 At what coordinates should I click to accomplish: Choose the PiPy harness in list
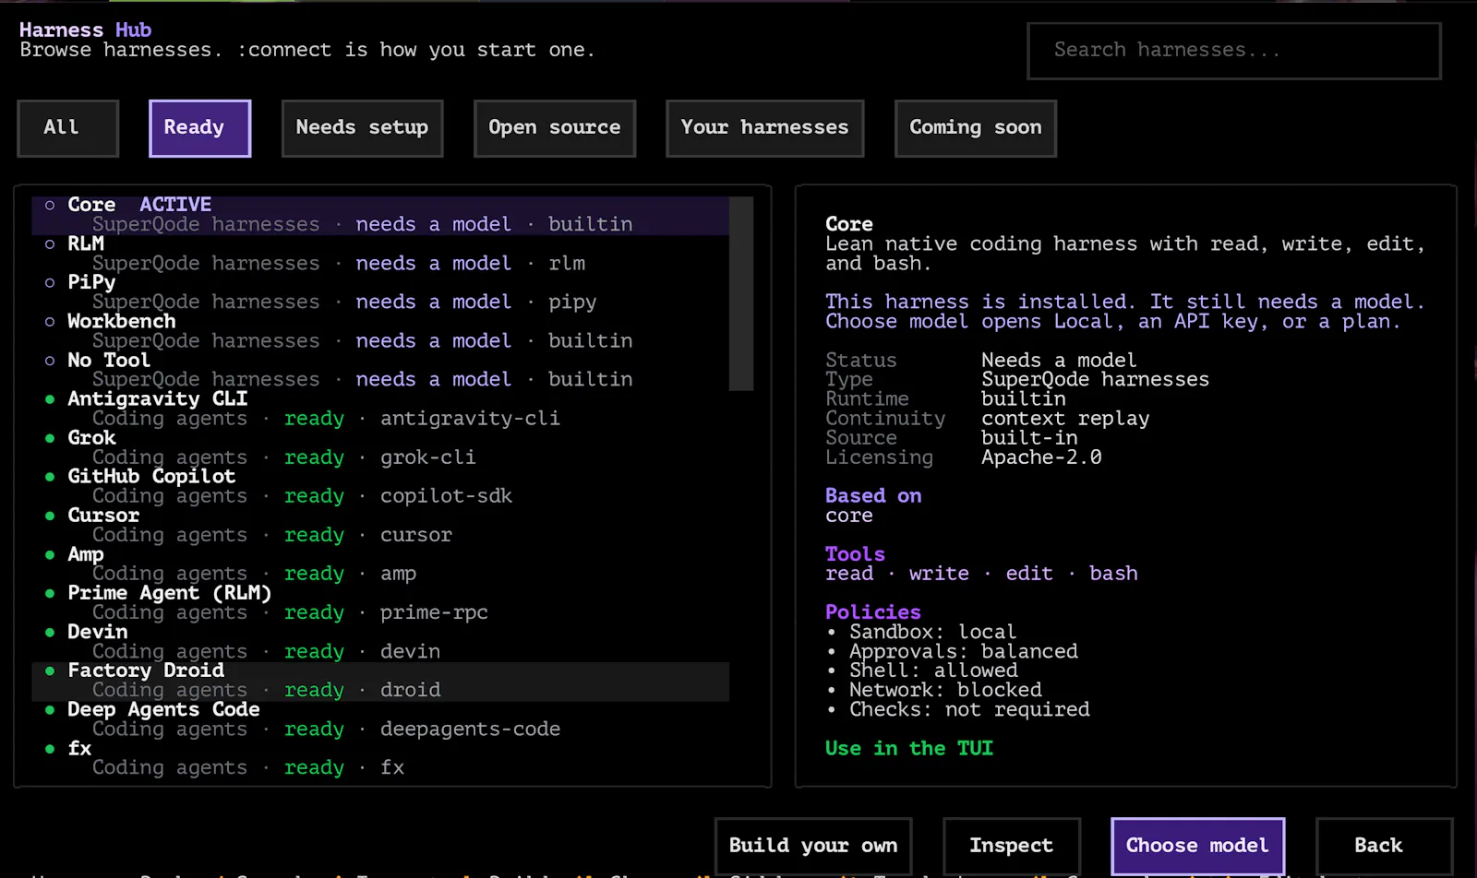click(x=380, y=292)
